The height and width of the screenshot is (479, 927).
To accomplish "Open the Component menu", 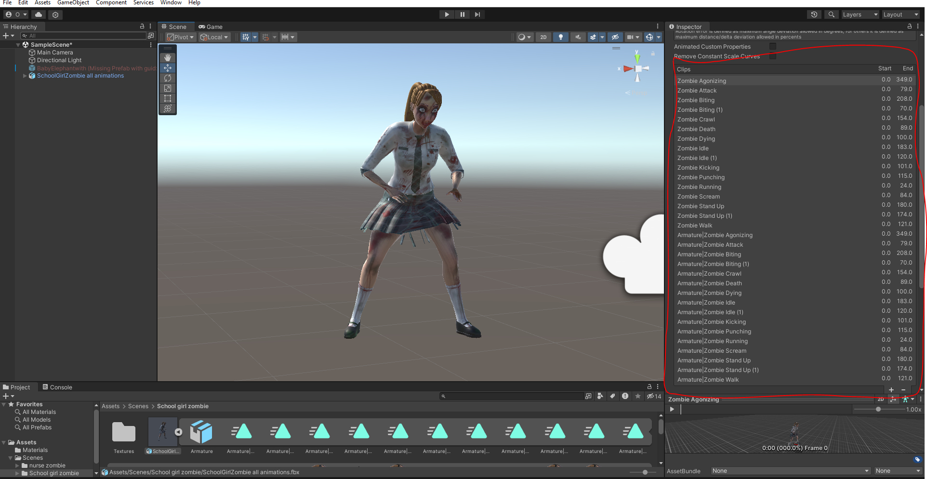I will coord(111,3).
